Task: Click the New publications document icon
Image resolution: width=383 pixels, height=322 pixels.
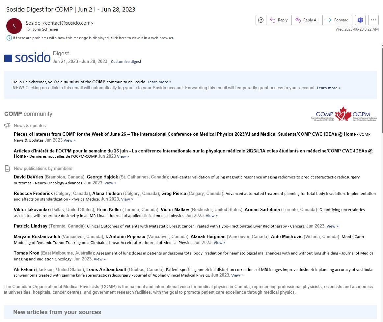Action: coord(7,168)
